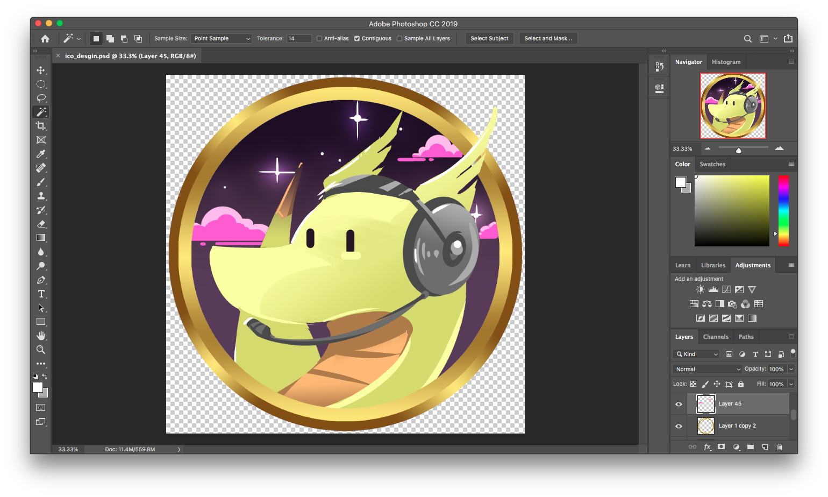
Task: Open the layer Kind filter dropdown
Action: (696, 354)
